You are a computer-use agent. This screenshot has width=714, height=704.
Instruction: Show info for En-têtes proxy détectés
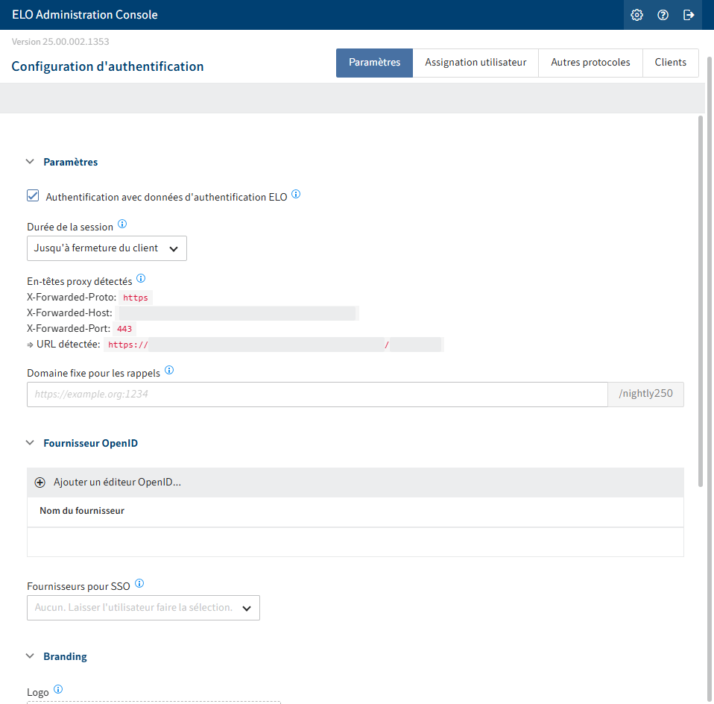point(141,278)
